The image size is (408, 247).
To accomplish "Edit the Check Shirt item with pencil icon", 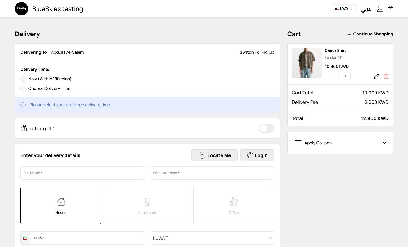I will [376, 76].
